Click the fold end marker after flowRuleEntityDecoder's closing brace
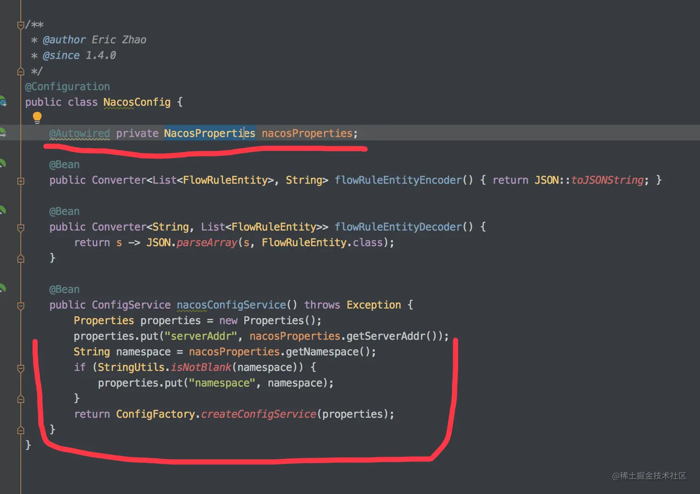Viewport: 700px width, 494px height. [x=21, y=259]
